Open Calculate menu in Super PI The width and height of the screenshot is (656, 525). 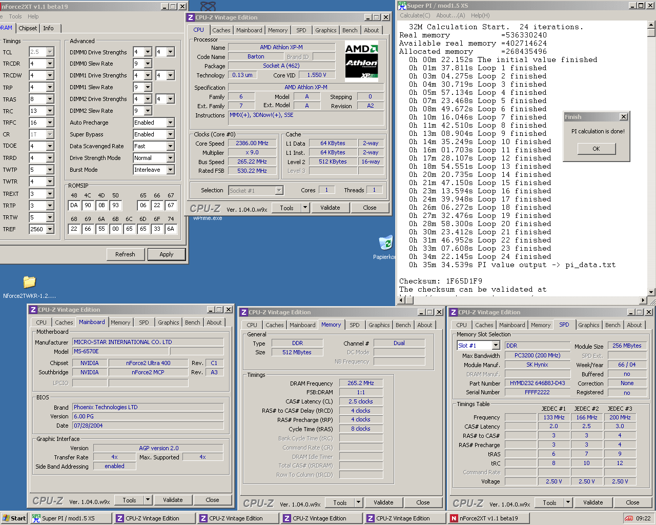coord(415,15)
